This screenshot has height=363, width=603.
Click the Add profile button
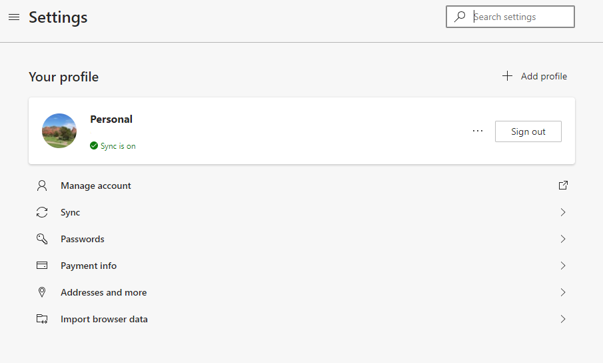pyautogui.click(x=534, y=76)
